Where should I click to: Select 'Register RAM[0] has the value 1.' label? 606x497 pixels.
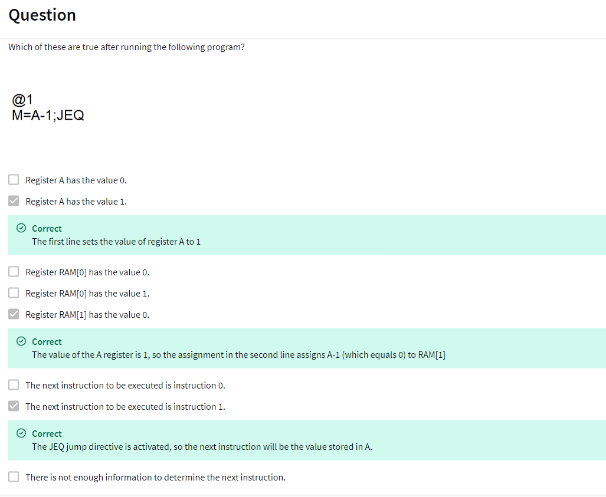point(87,294)
